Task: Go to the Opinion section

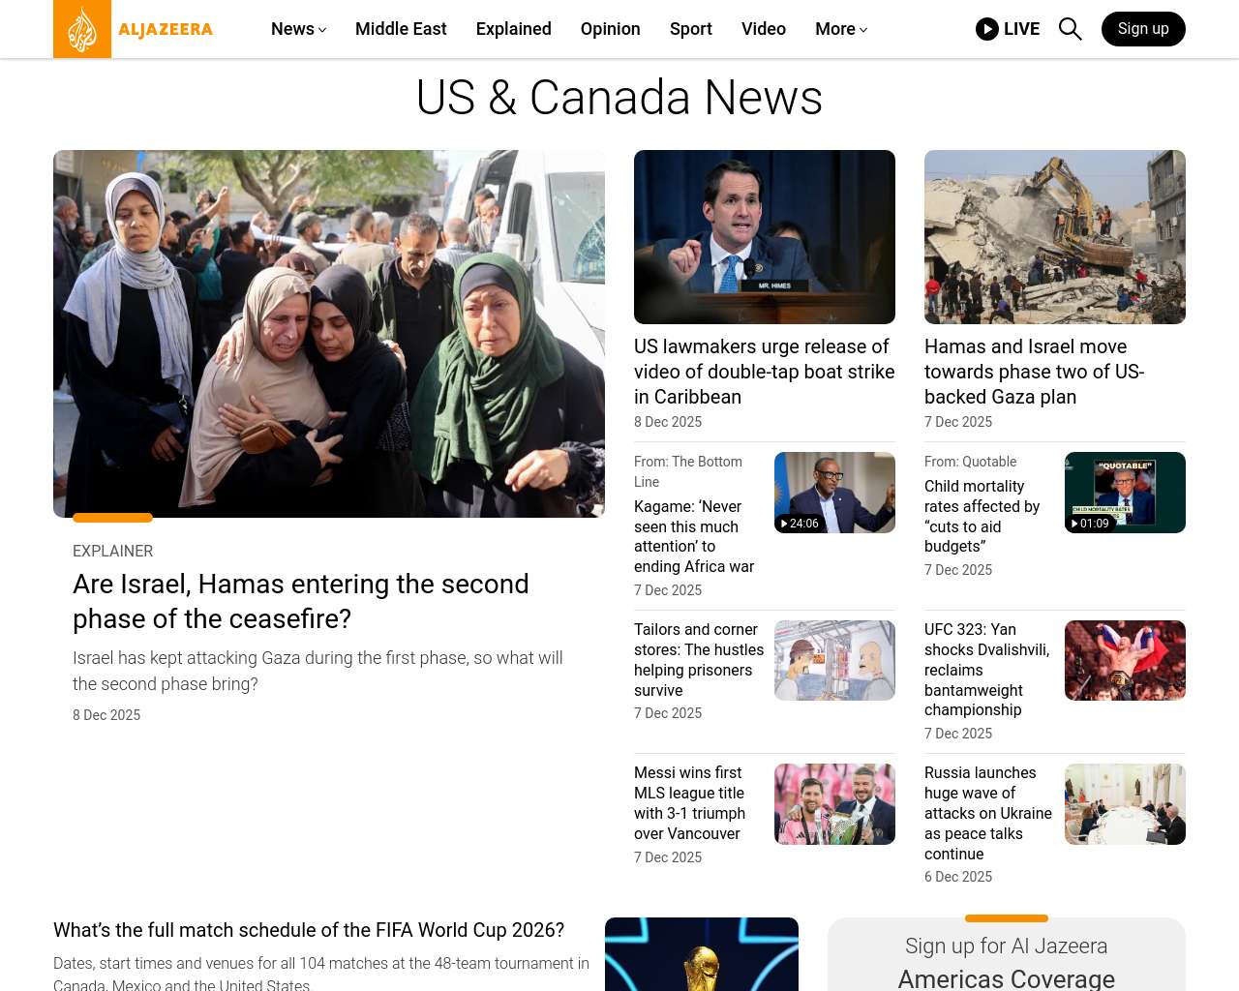Action: [x=611, y=29]
